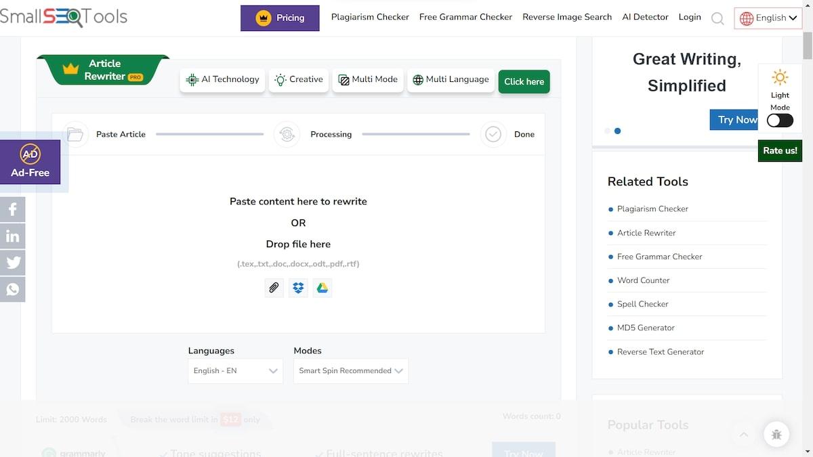This screenshot has height=457, width=813.
Task: Open Free Grammar Checker in Related Tools
Action: tap(659, 257)
